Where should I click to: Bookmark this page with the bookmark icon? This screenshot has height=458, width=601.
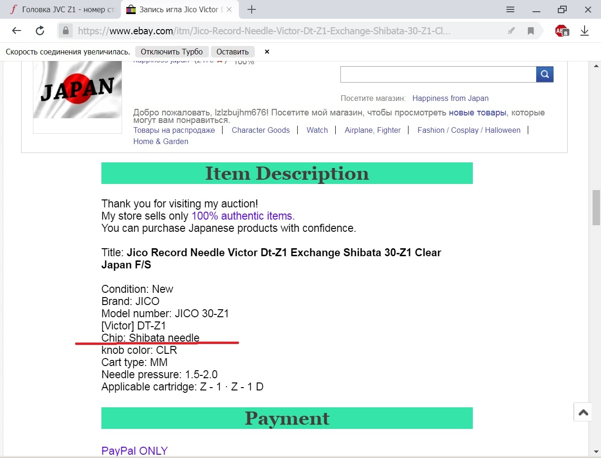pos(531,31)
